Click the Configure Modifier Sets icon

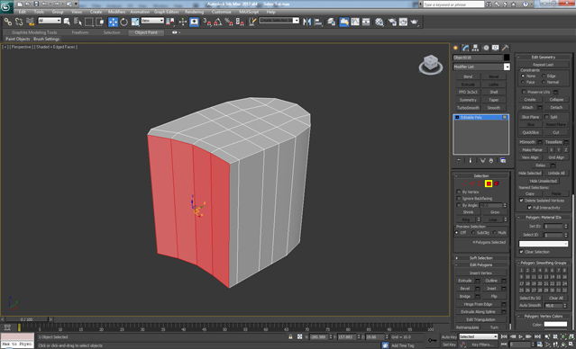tap(503, 161)
